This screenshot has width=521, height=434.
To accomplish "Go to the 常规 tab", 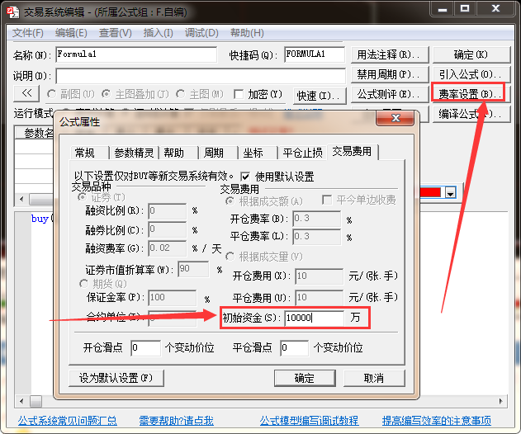I will point(84,153).
